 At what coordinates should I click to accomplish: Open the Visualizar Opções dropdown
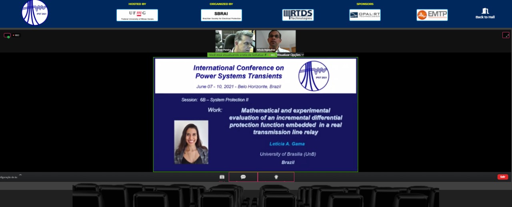290,55
